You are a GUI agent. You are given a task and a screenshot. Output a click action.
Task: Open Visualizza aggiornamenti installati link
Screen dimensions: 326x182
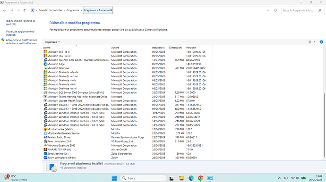[x=20, y=33]
